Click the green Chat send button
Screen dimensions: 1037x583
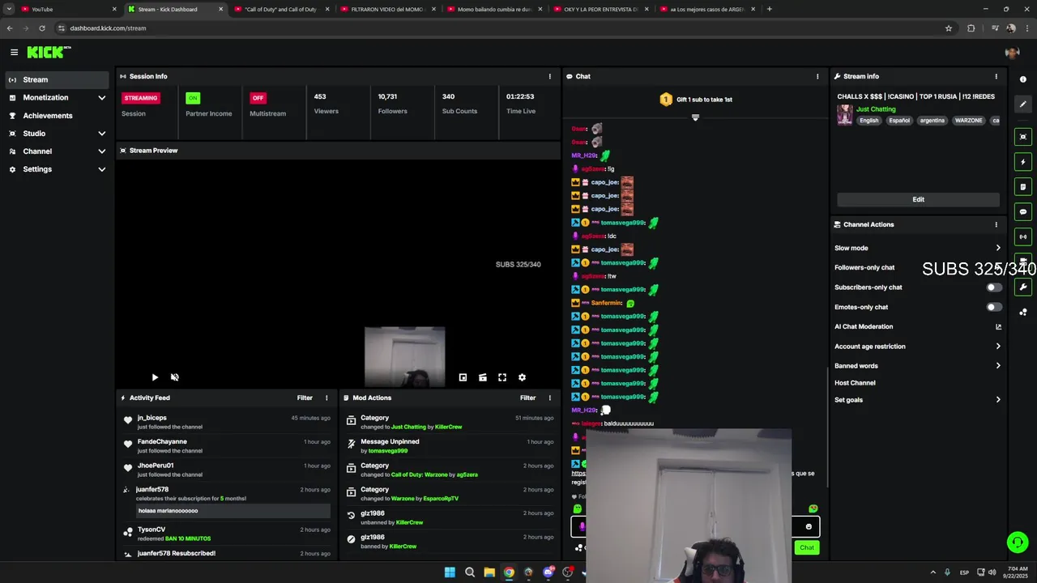click(807, 547)
